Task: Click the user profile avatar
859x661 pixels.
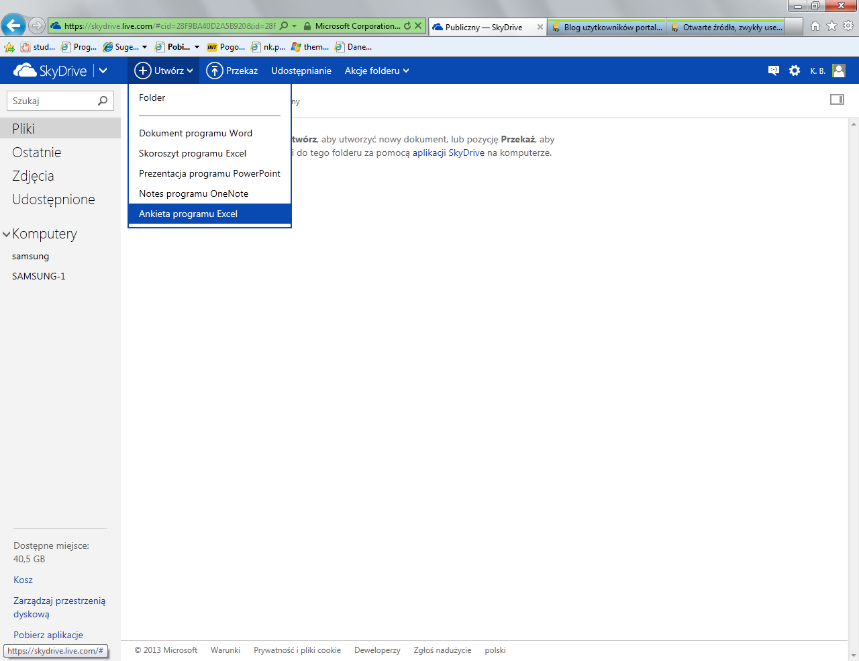Action: tap(839, 71)
